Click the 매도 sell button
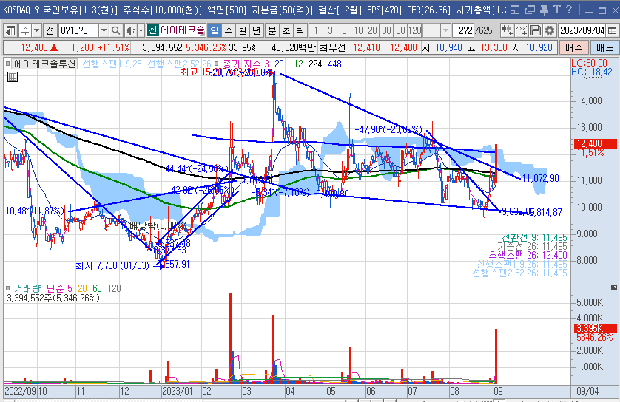Screen dimensions: 620x402 (604, 48)
